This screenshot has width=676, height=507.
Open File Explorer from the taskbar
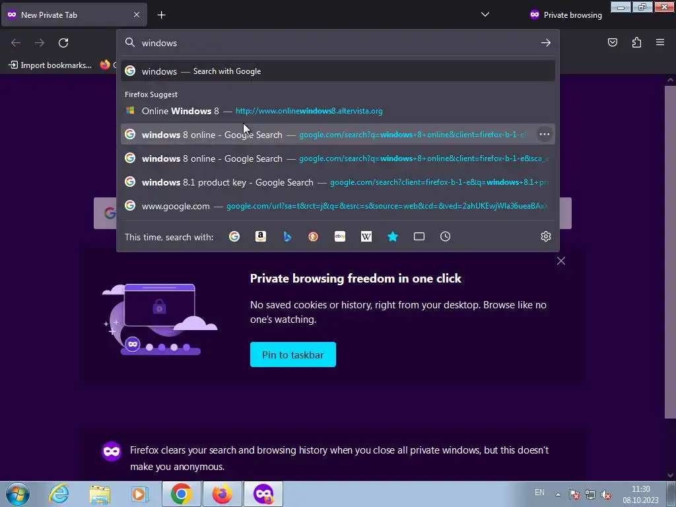(x=100, y=494)
